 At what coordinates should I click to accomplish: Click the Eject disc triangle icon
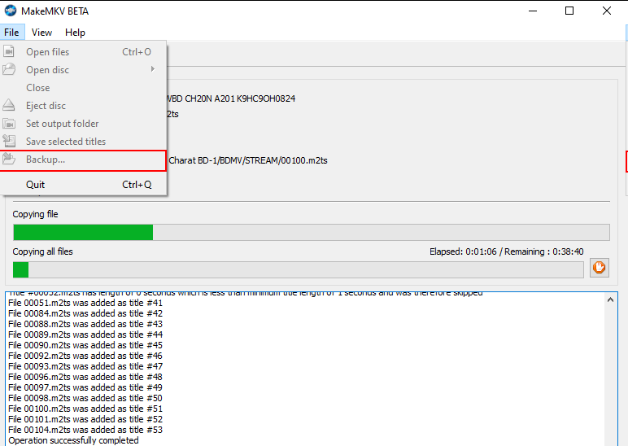click(9, 105)
